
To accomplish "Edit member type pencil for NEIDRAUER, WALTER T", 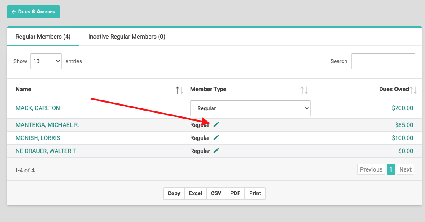I will [216, 151].
